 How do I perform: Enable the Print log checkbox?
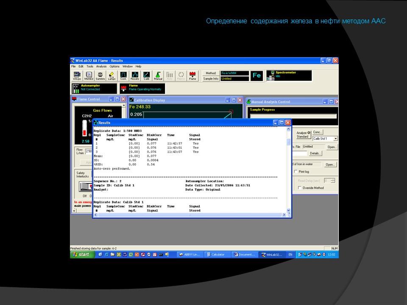pos(296,172)
